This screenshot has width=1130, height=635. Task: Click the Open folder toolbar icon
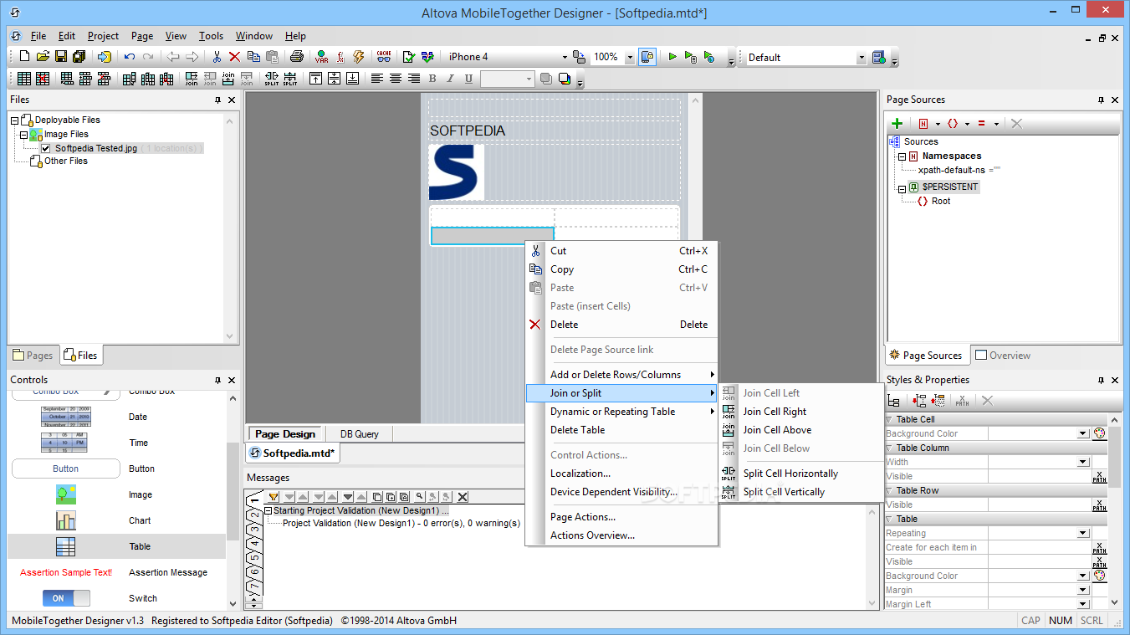point(43,57)
